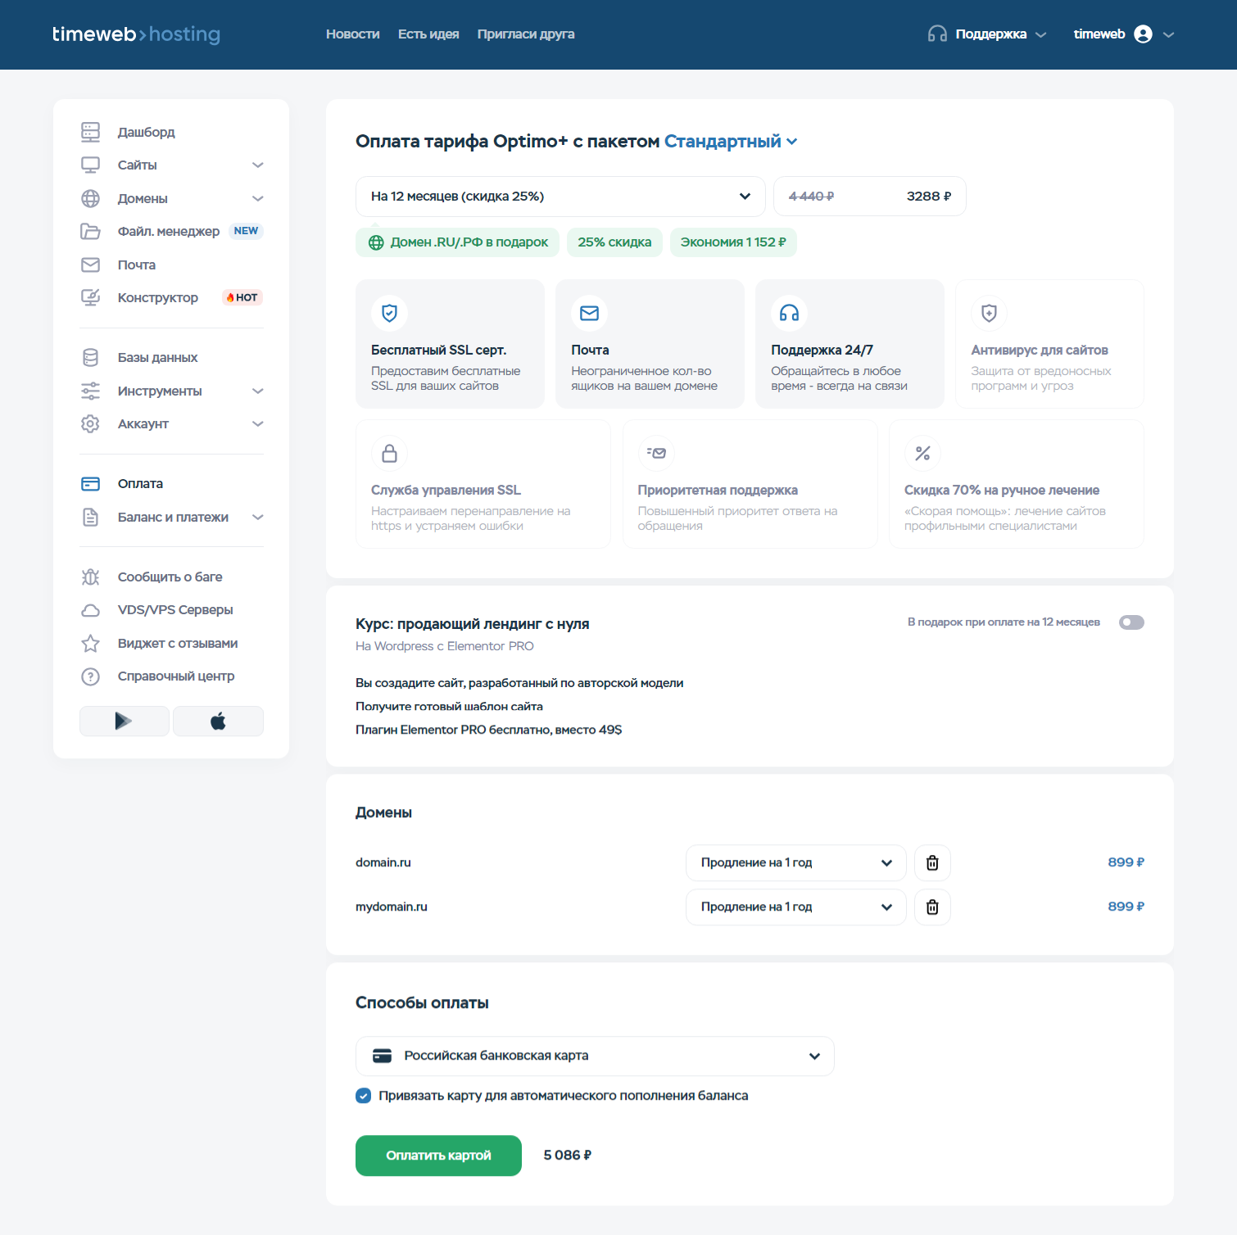
Task: Click the Поддержка headphones icon in header
Action: [937, 34]
